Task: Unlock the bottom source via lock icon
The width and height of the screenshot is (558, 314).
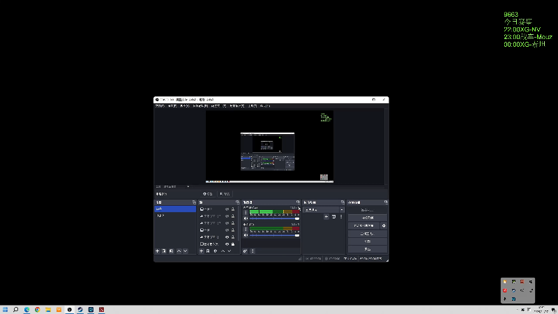Action: pyautogui.click(x=233, y=244)
